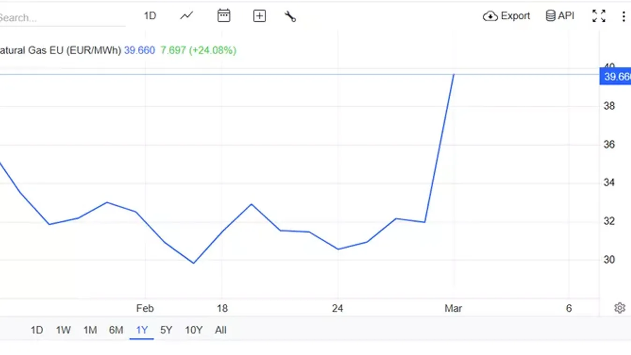Select the active 1Y range

point(142,330)
